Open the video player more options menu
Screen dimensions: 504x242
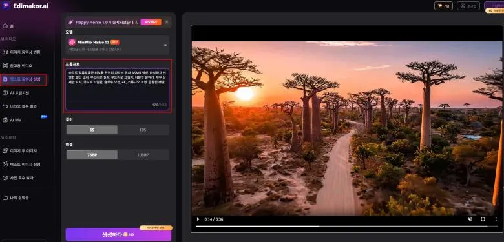pos(496,219)
